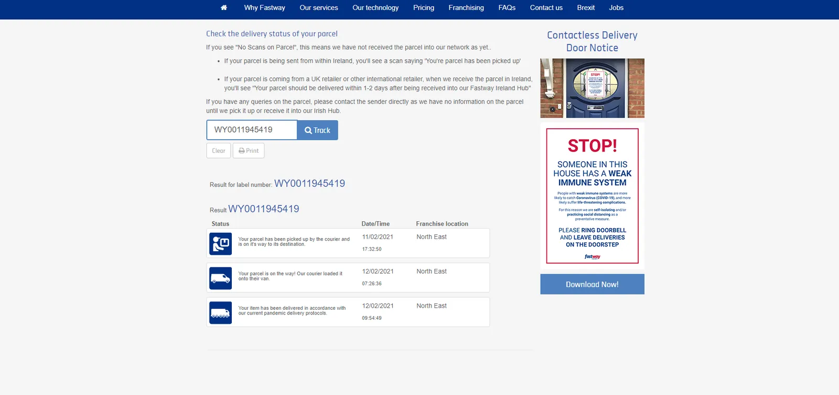Select North East in the delivered row

(432, 306)
